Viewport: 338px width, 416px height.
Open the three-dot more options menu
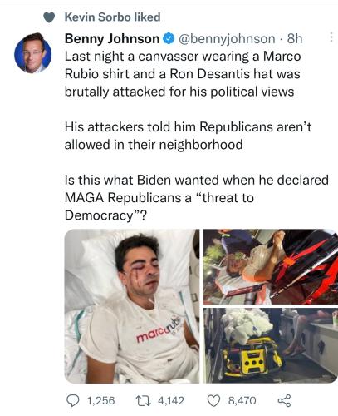click(331, 37)
